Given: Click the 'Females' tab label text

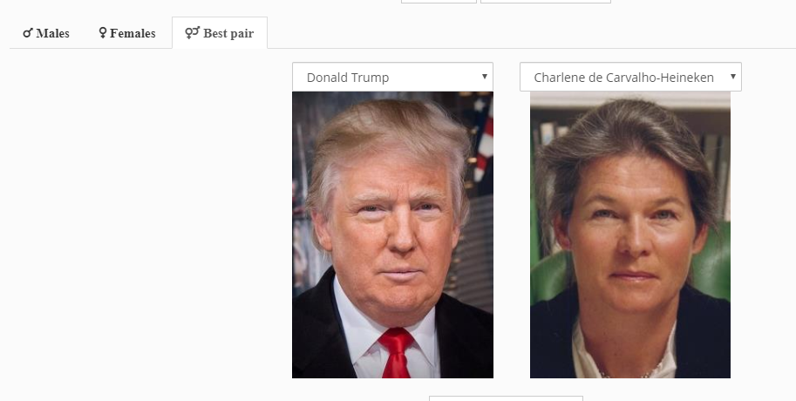Looking at the screenshot, I should pyautogui.click(x=133, y=33).
